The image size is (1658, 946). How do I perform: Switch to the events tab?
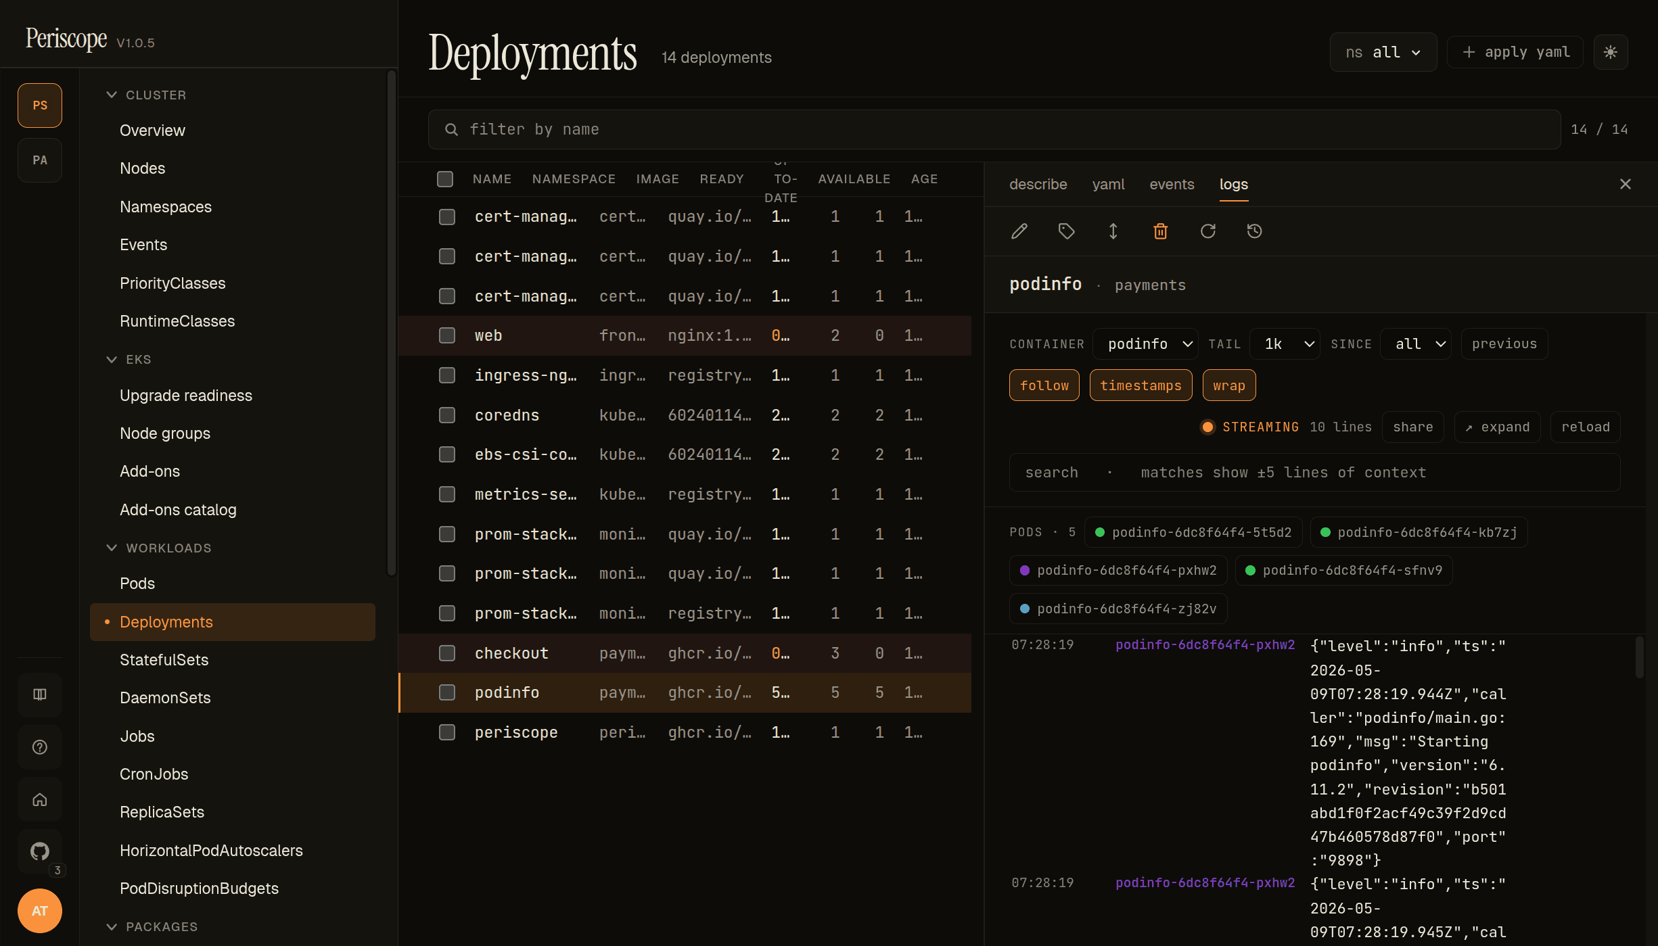click(x=1172, y=184)
